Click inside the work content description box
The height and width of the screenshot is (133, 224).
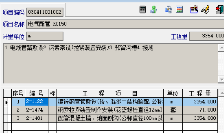[111, 63]
